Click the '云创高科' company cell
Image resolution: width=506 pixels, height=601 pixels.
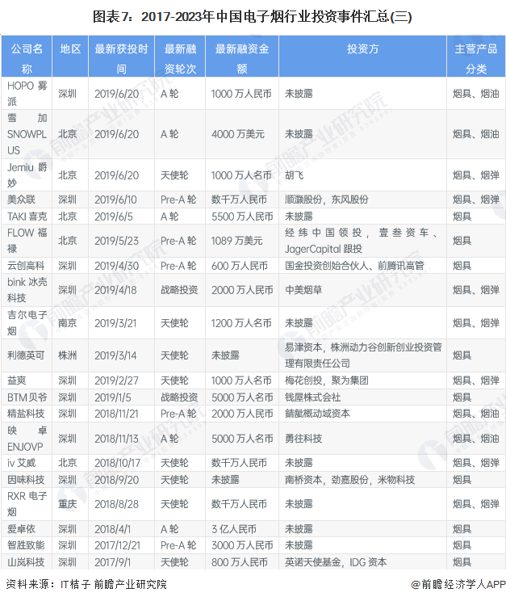point(26,266)
